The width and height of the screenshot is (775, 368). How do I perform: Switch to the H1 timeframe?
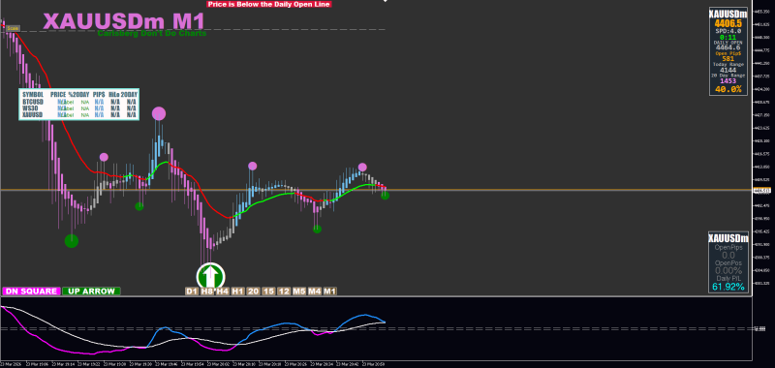coord(237,291)
